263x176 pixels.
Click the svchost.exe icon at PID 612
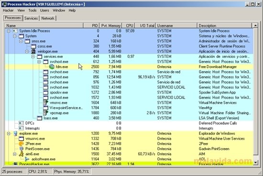click(x=45, y=62)
